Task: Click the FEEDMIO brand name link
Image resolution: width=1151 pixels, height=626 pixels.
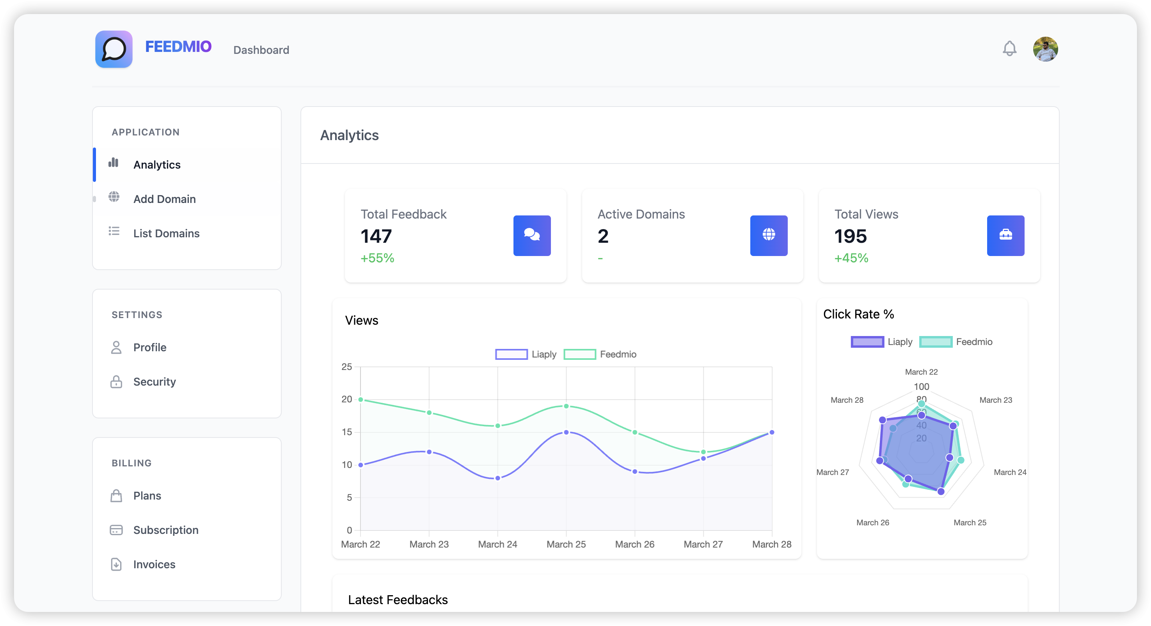Action: (x=178, y=46)
